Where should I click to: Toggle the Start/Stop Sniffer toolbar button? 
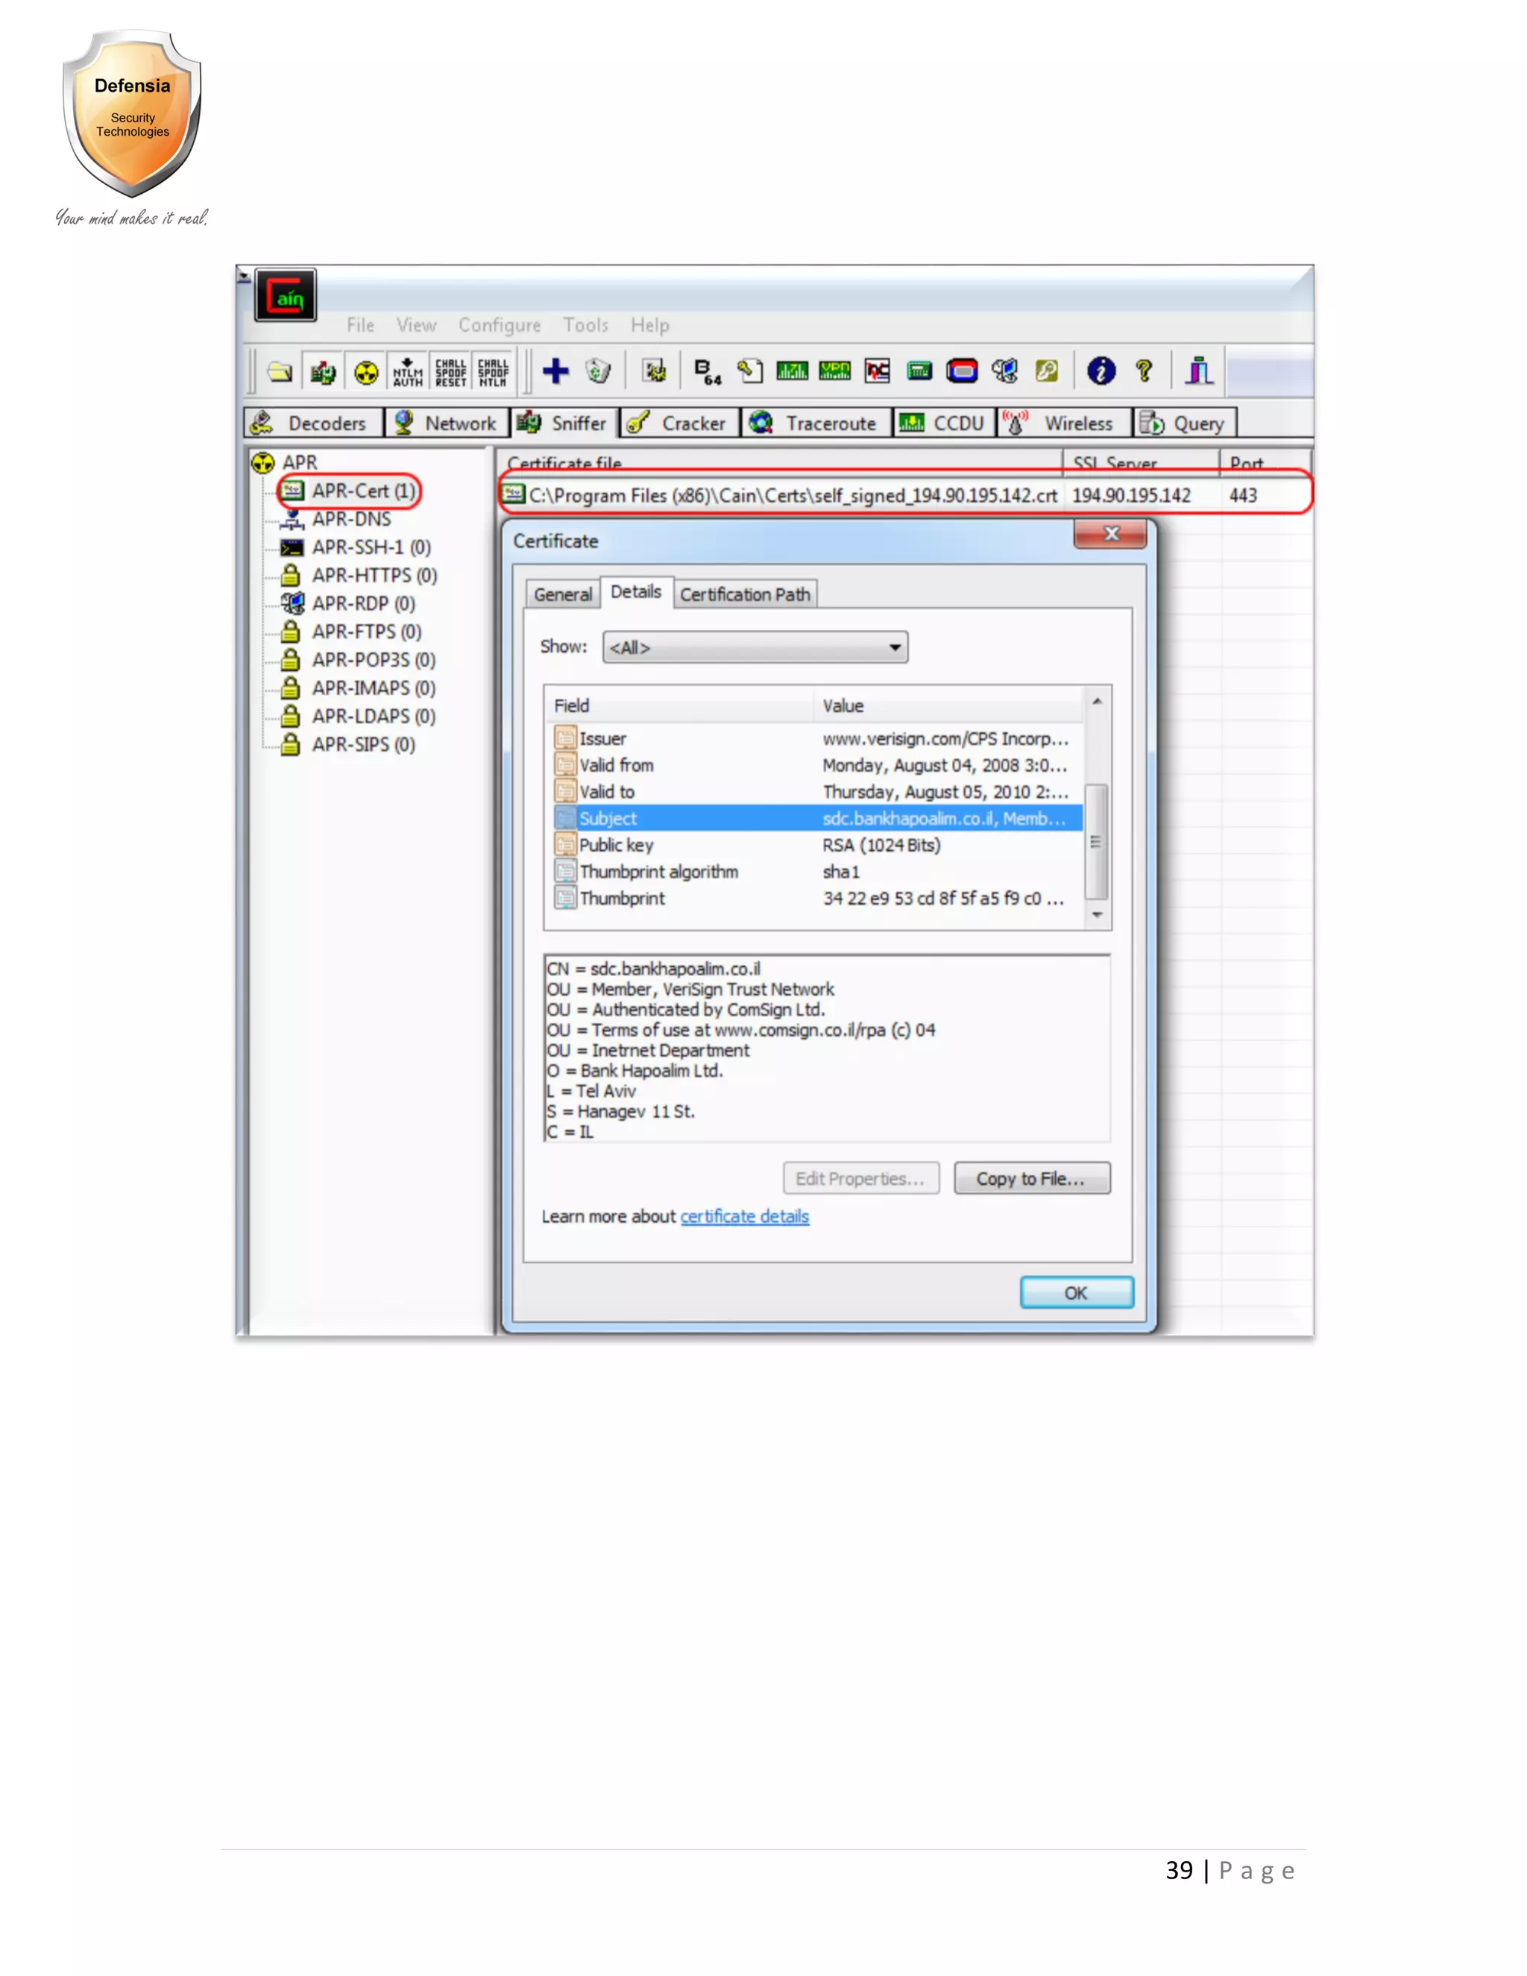coord(323,371)
